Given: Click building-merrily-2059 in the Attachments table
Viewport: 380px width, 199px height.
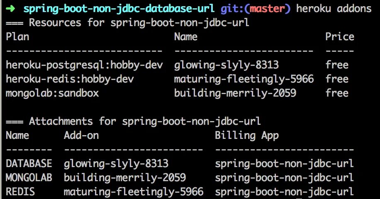Looking at the screenshot, I should [x=125, y=178].
